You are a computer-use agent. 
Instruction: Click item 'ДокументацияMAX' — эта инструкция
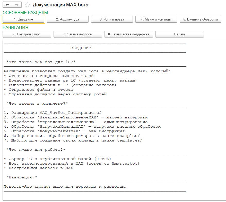click(x=64, y=131)
